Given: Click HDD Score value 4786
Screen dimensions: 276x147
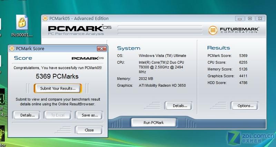Looking at the screenshot, I should (x=243, y=83).
